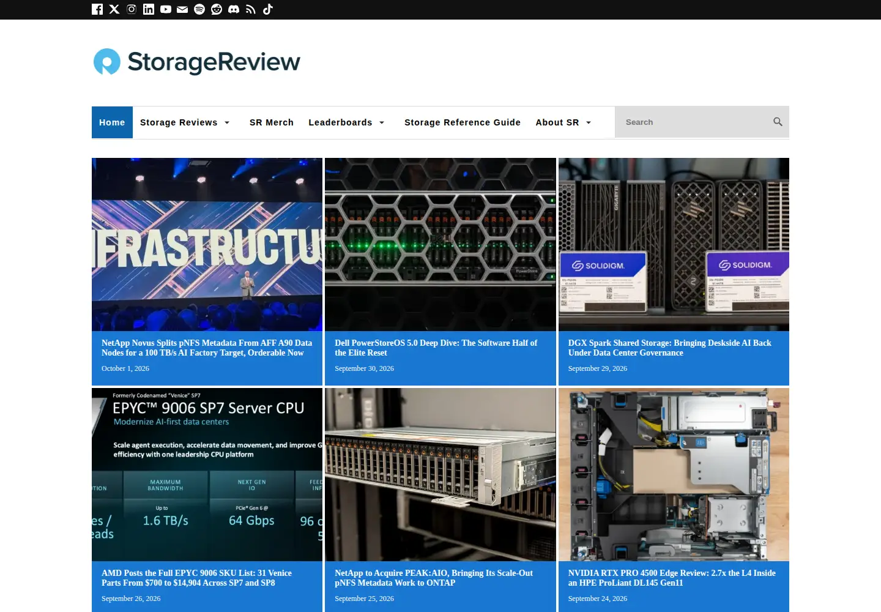Open the RSS feed icon
The width and height of the screenshot is (881, 612).
pos(251,9)
